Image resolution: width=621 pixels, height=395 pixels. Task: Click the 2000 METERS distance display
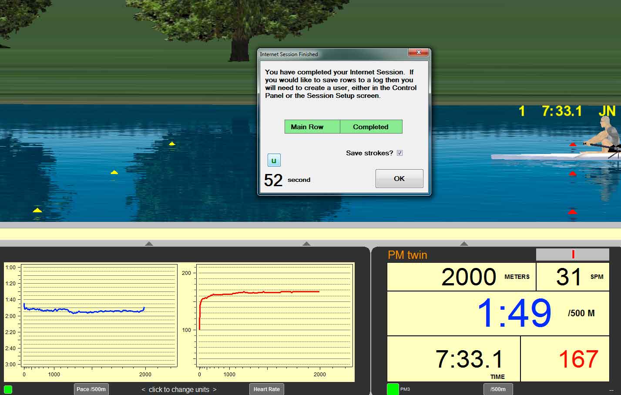tap(461, 277)
